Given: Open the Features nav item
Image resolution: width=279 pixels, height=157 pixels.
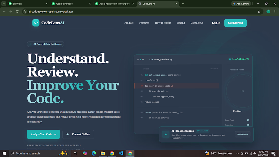Looking at the screenshot, I should (144, 23).
